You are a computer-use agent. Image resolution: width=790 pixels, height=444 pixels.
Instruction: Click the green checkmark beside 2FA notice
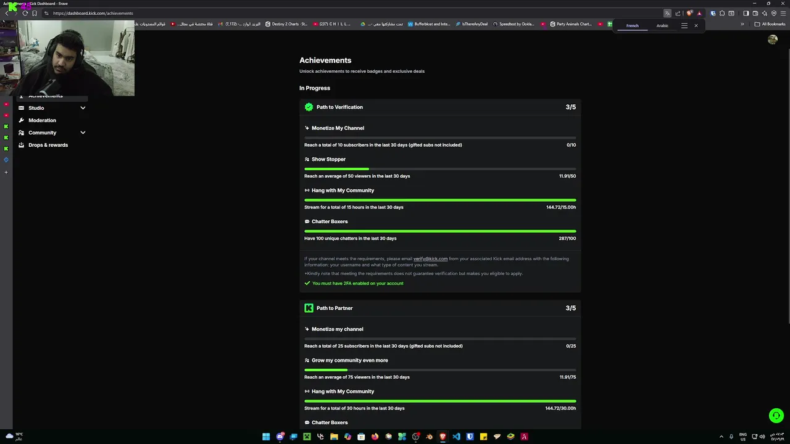(307, 283)
